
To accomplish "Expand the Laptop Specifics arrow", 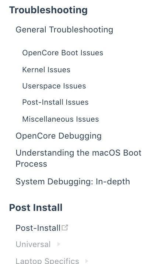I will [x=87, y=261].
